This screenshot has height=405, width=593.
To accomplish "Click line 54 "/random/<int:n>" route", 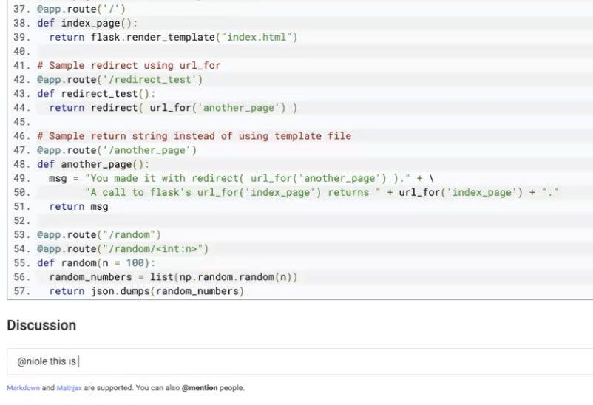I will tap(123, 249).
